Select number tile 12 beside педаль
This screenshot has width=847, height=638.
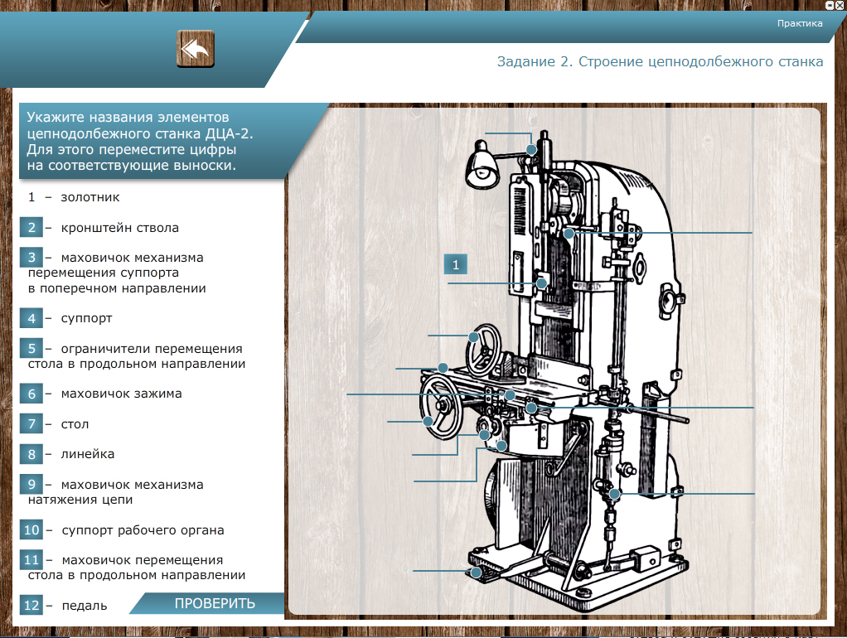(x=31, y=606)
